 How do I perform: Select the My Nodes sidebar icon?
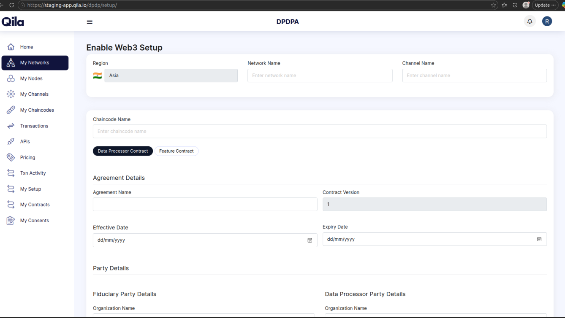(11, 78)
